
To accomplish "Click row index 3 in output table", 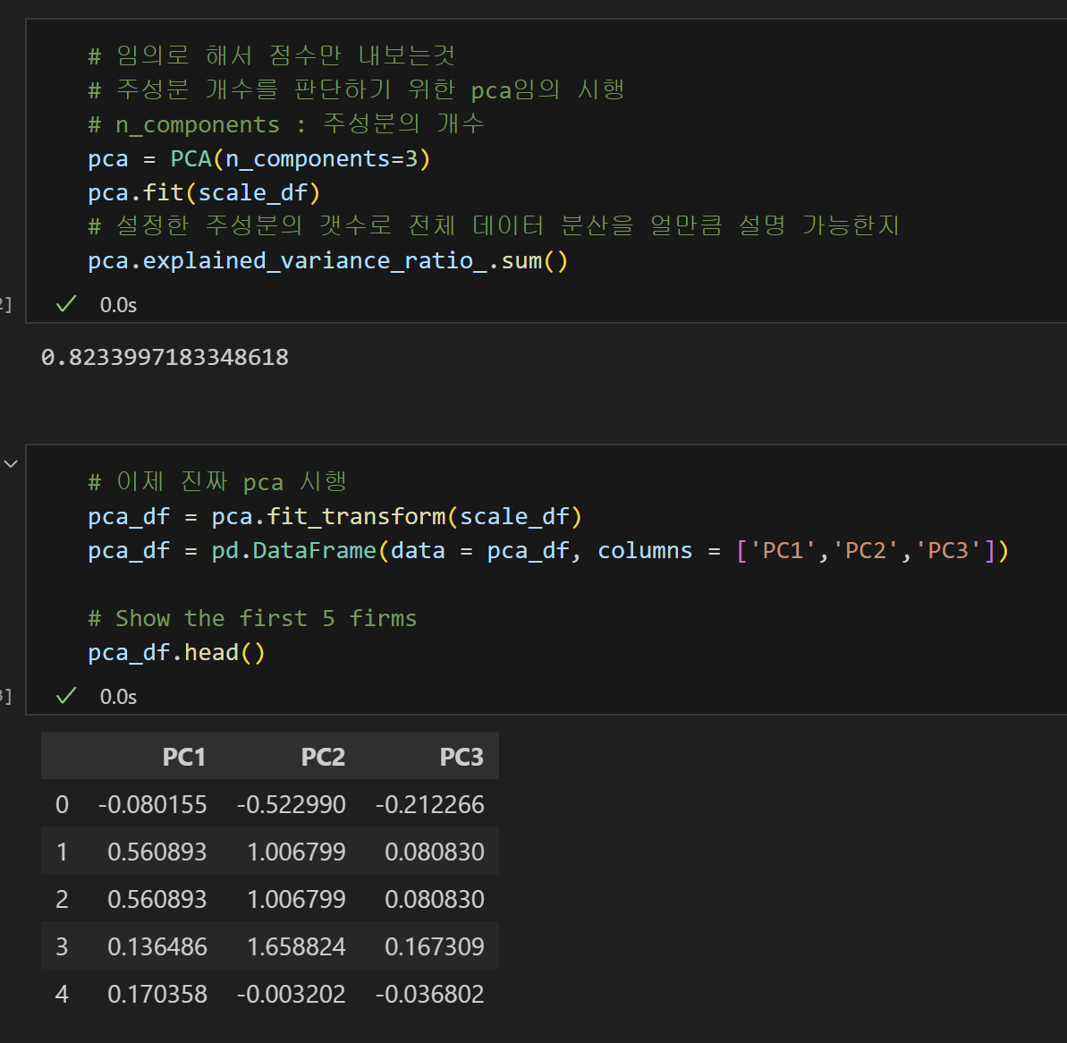I will click(62, 946).
